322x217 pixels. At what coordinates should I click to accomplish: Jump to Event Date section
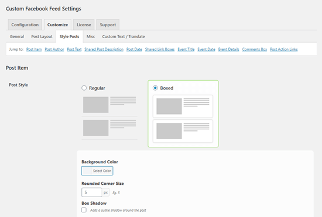click(x=207, y=49)
